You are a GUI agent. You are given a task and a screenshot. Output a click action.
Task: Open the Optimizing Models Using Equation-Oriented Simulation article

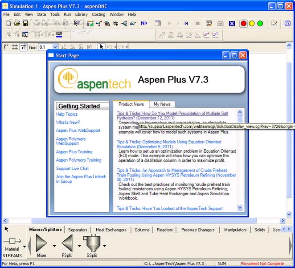coord(169,144)
